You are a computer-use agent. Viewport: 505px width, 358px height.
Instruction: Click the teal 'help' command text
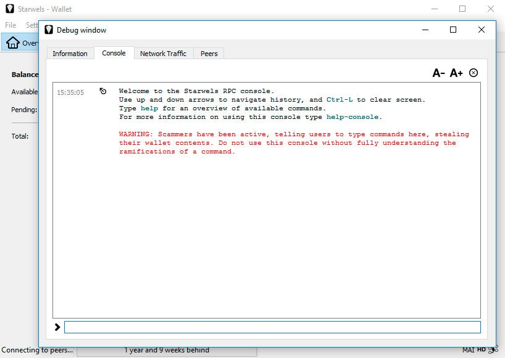(x=149, y=108)
